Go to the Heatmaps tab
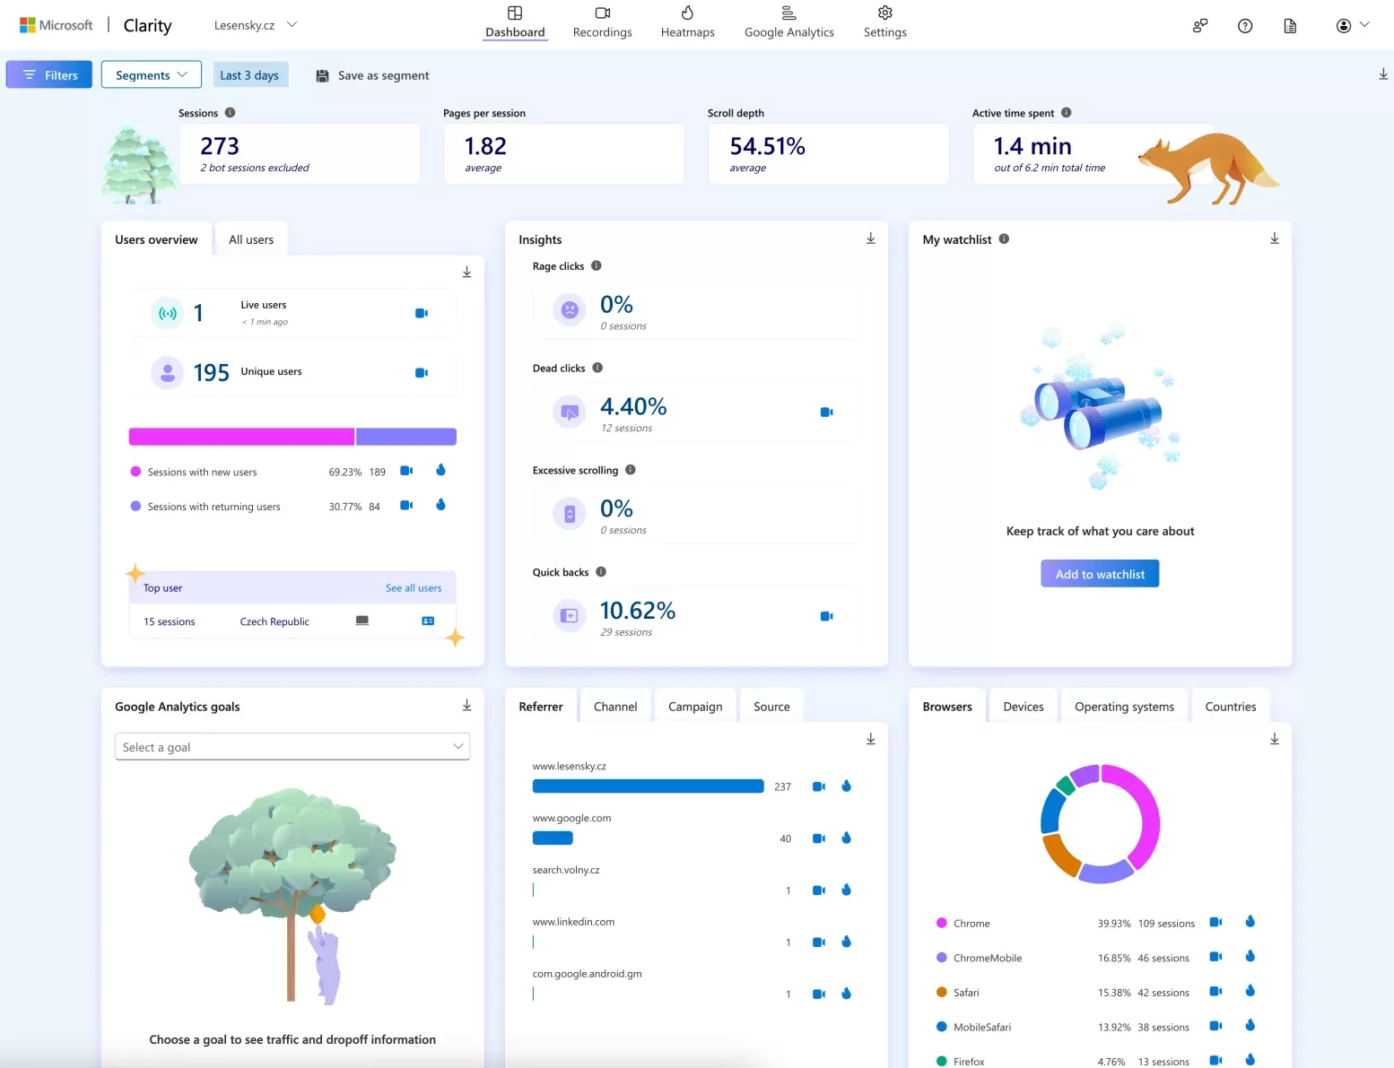This screenshot has height=1068, width=1394. pos(687,22)
